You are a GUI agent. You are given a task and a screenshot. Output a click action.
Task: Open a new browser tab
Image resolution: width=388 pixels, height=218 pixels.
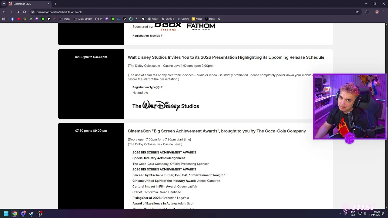[x=55, y=4]
